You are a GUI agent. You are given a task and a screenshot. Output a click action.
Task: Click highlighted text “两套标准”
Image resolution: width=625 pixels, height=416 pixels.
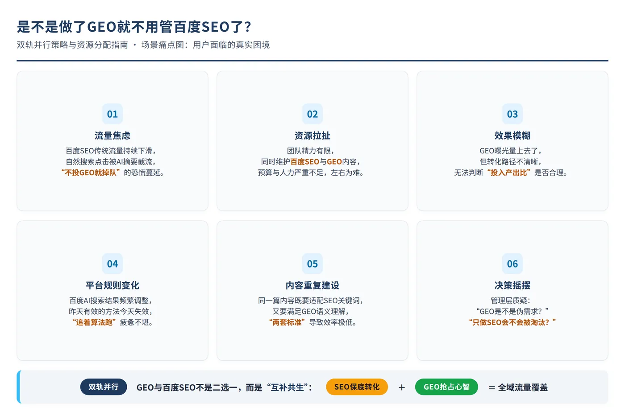click(287, 322)
